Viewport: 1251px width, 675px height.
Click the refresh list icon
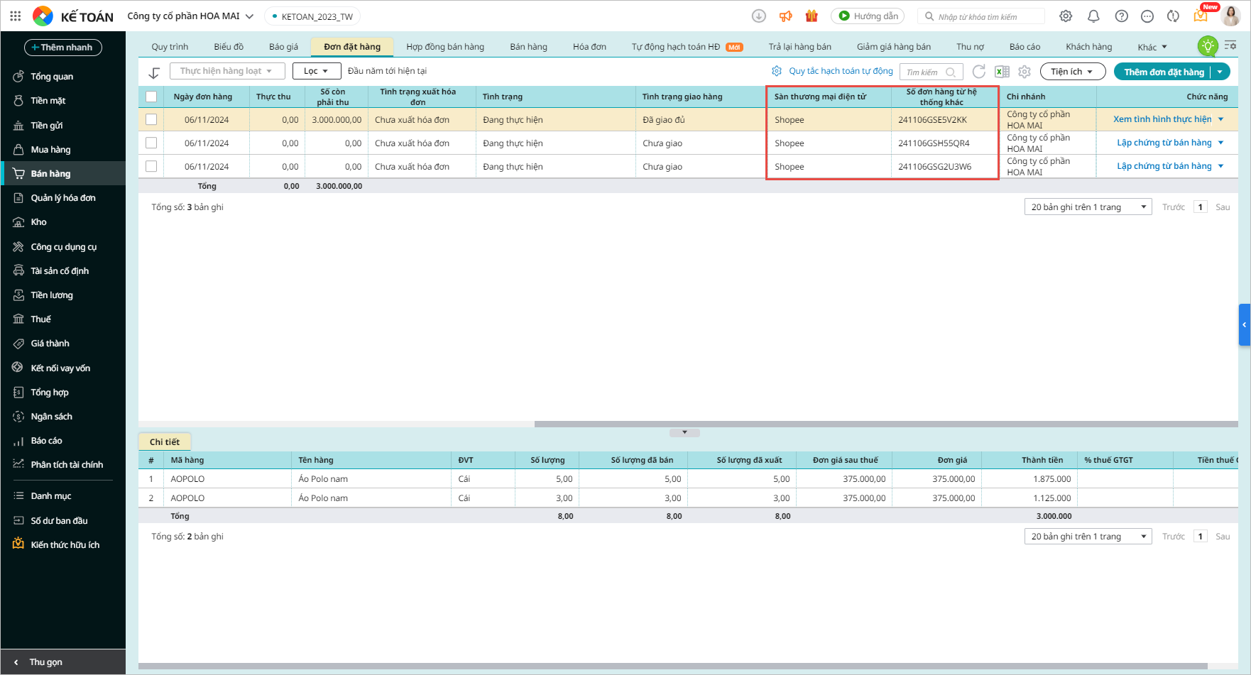[978, 72]
